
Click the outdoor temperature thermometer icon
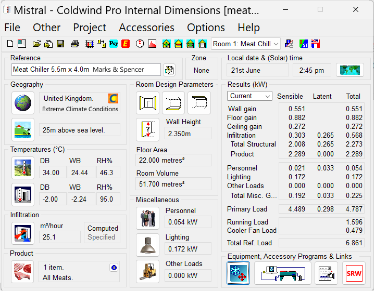23,168
